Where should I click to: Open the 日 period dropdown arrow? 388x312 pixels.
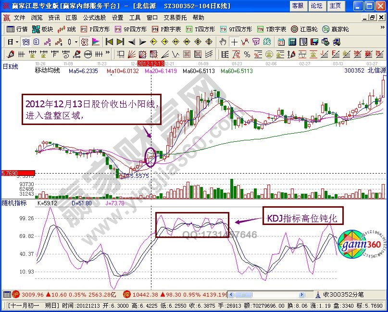[17, 42]
